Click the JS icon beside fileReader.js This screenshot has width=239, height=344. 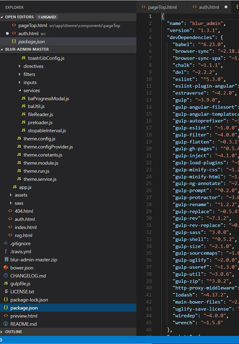[23, 114]
